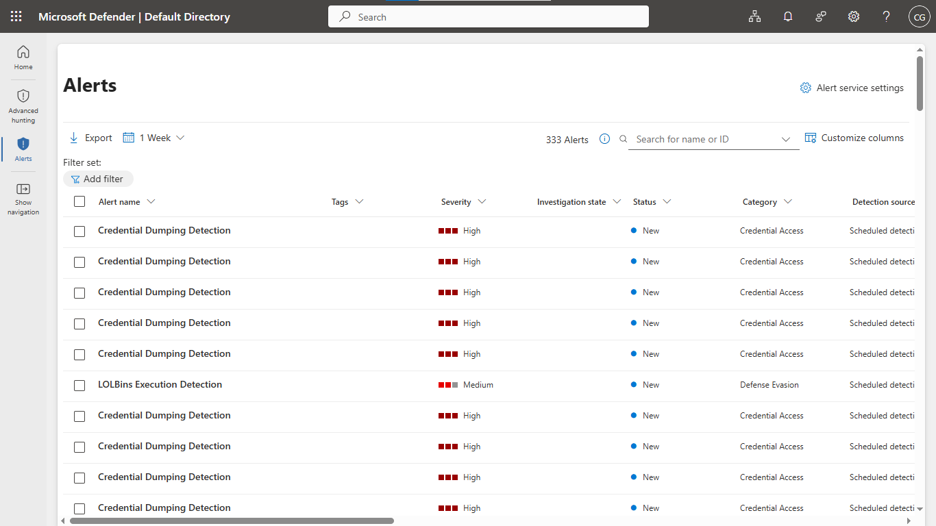The height and width of the screenshot is (526, 936).
Task: Check the Credential Dumping row below LOLBins
Action: 79,416
